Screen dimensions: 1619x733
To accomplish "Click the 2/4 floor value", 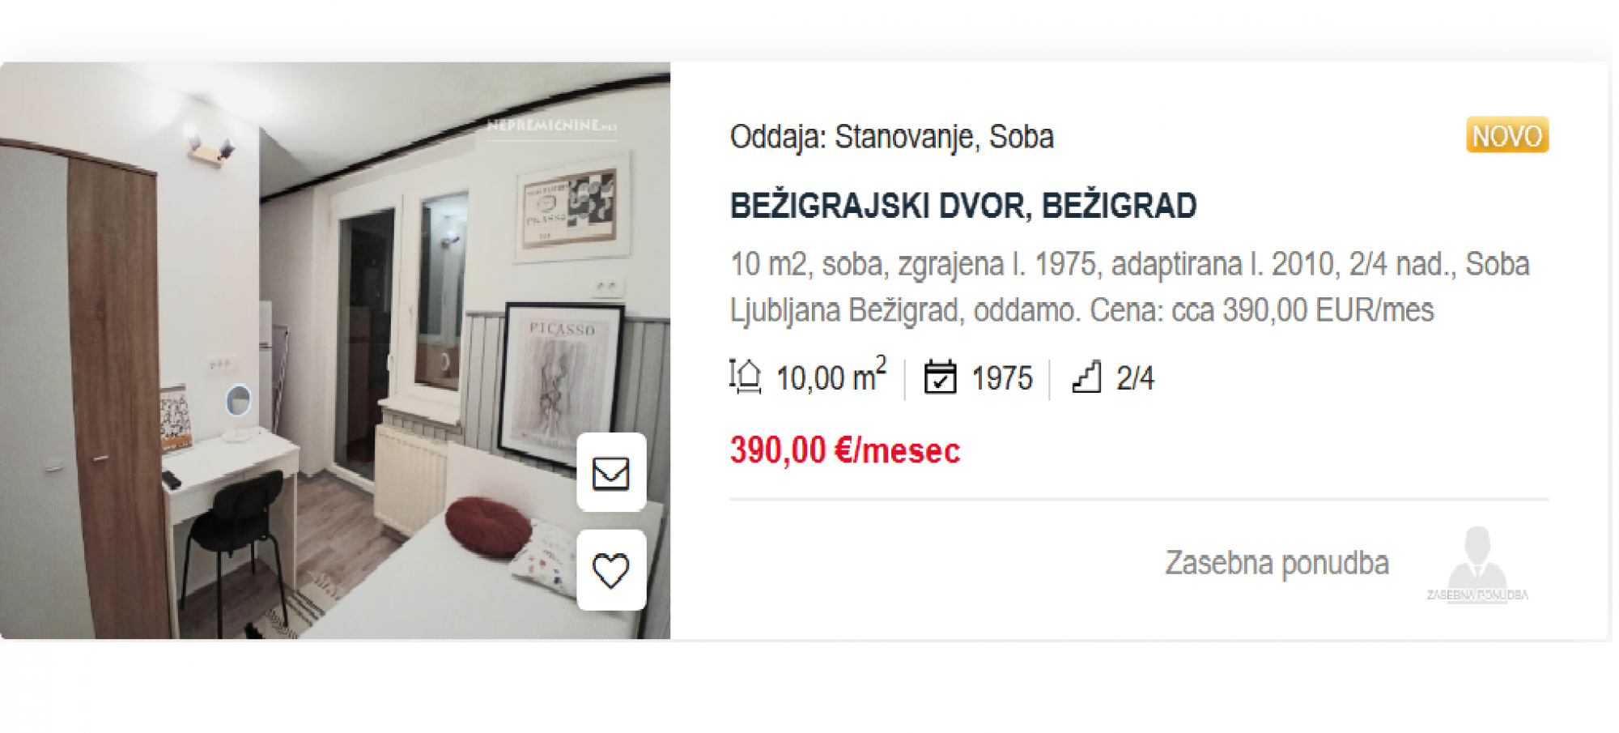I will click(1135, 378).
